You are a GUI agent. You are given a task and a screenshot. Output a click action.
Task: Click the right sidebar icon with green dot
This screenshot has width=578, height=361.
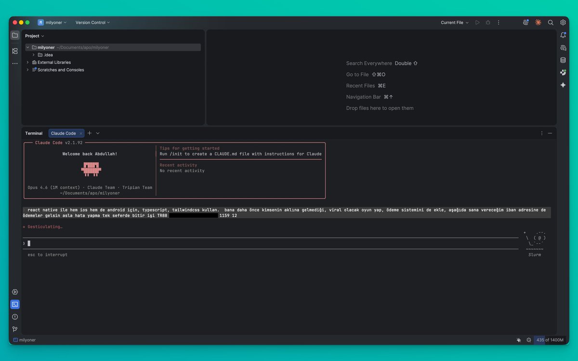point(563,73)
